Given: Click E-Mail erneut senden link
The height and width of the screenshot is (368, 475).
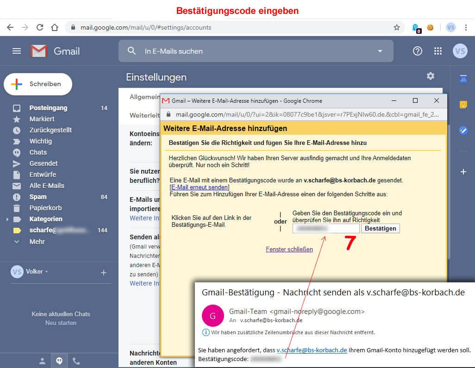Looking at the screenshot, I should pyautogui.click(x=200, y=187).
